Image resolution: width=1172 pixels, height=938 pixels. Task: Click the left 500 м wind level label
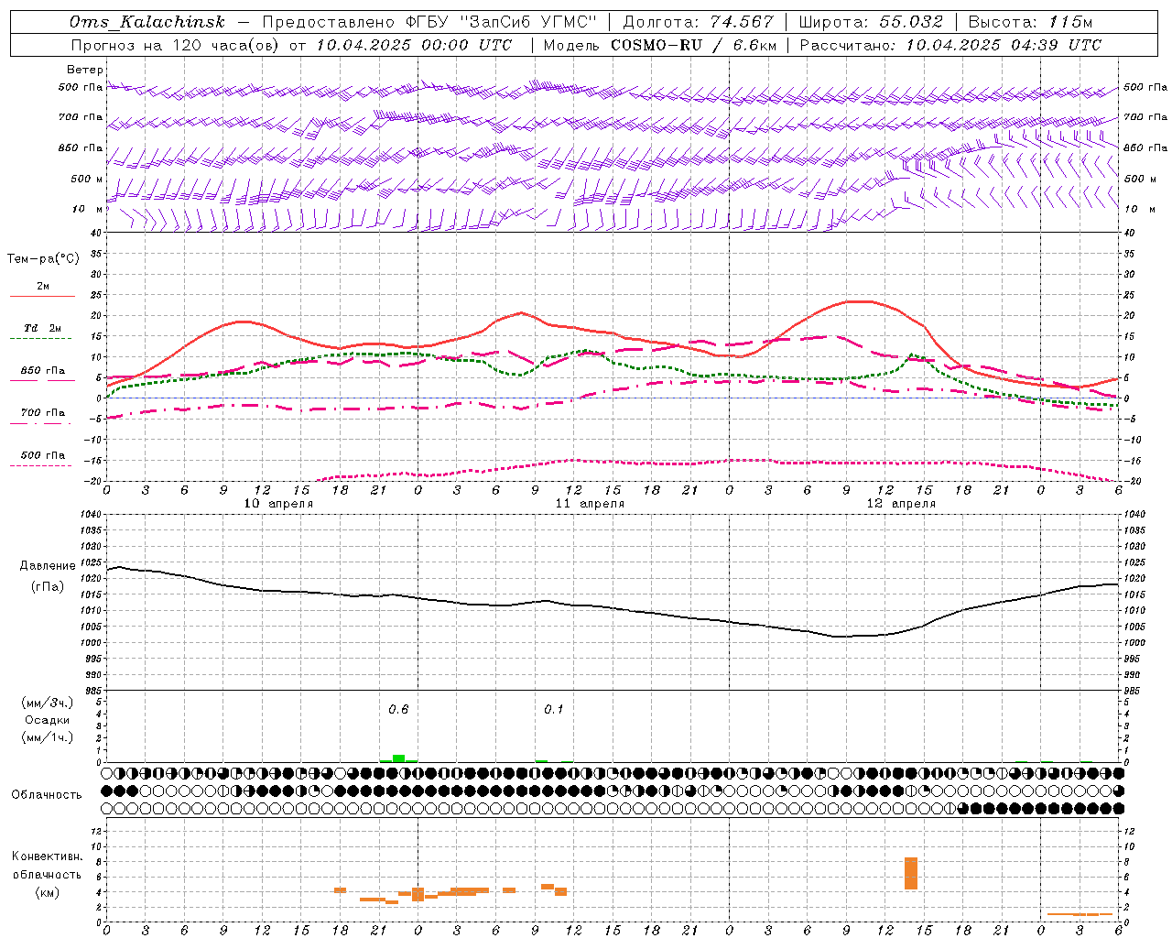[x=88, y=179]
